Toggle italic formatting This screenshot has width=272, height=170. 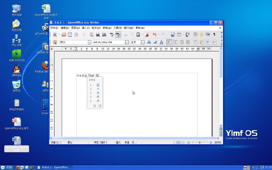coord(155,42)
